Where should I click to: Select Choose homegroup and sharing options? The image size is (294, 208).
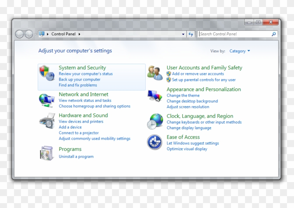(94, 106)
